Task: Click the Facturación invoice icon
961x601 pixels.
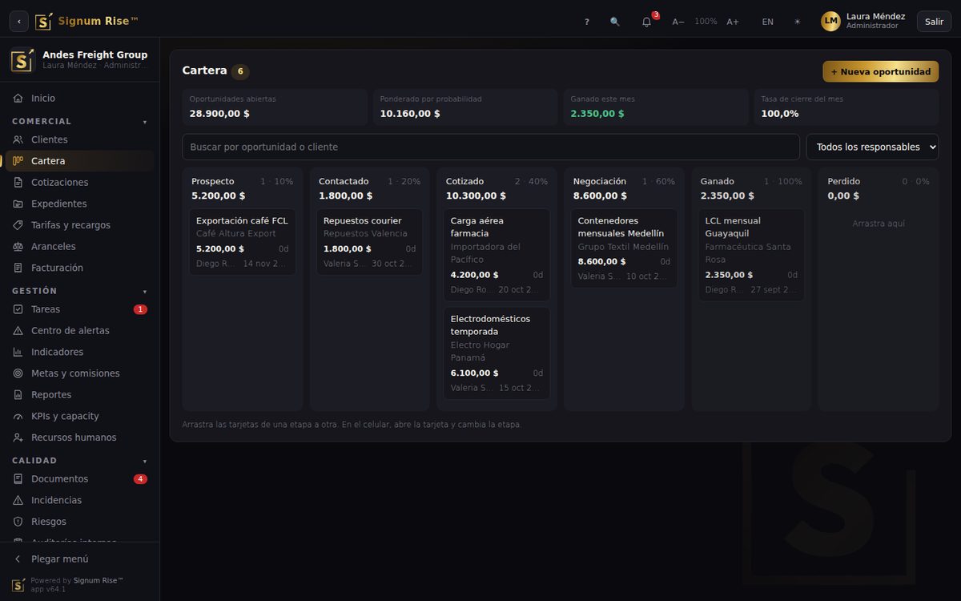Action: coord(18,268)
